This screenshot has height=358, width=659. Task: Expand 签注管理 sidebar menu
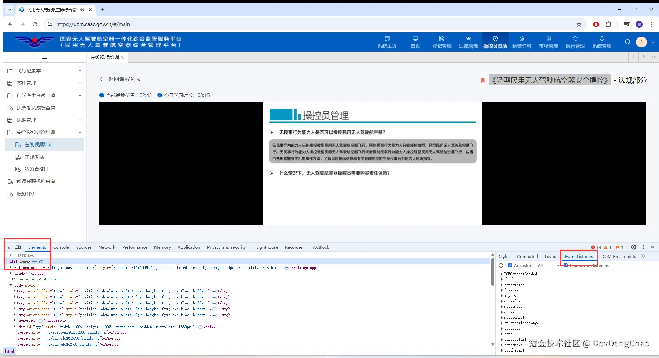click(44, 83)
